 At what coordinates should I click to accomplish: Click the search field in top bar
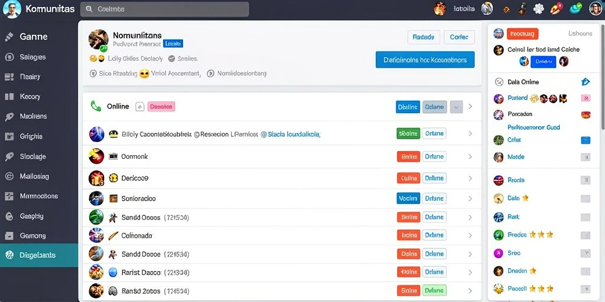coord(165,9)
